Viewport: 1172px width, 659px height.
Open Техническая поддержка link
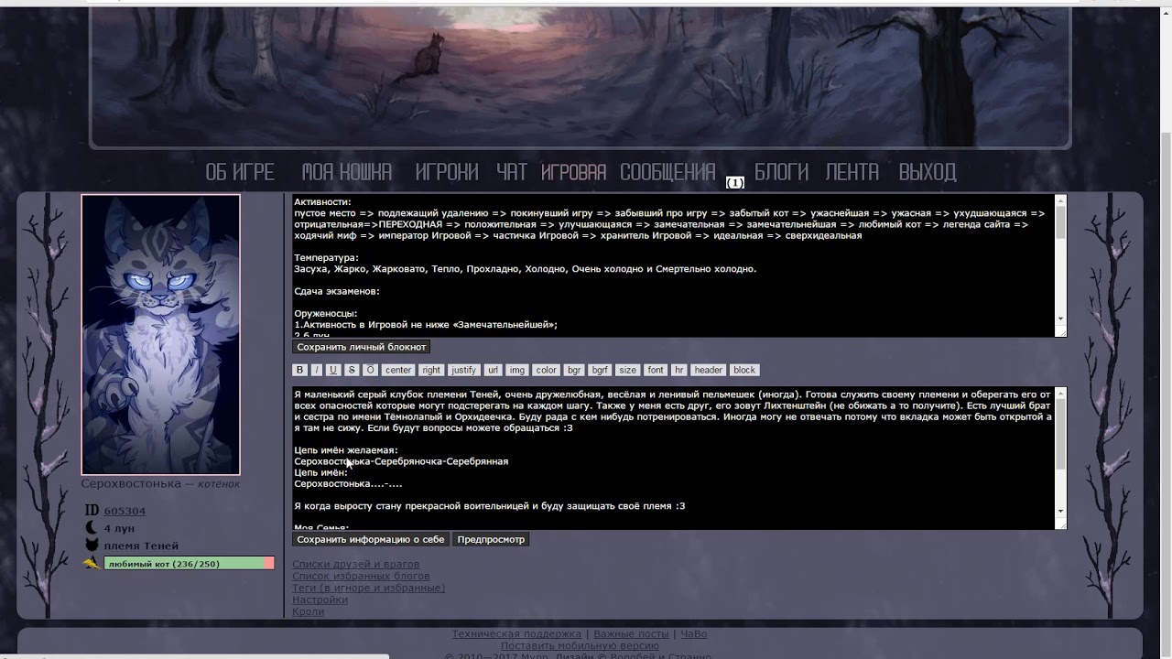click(x=516, y=633)
